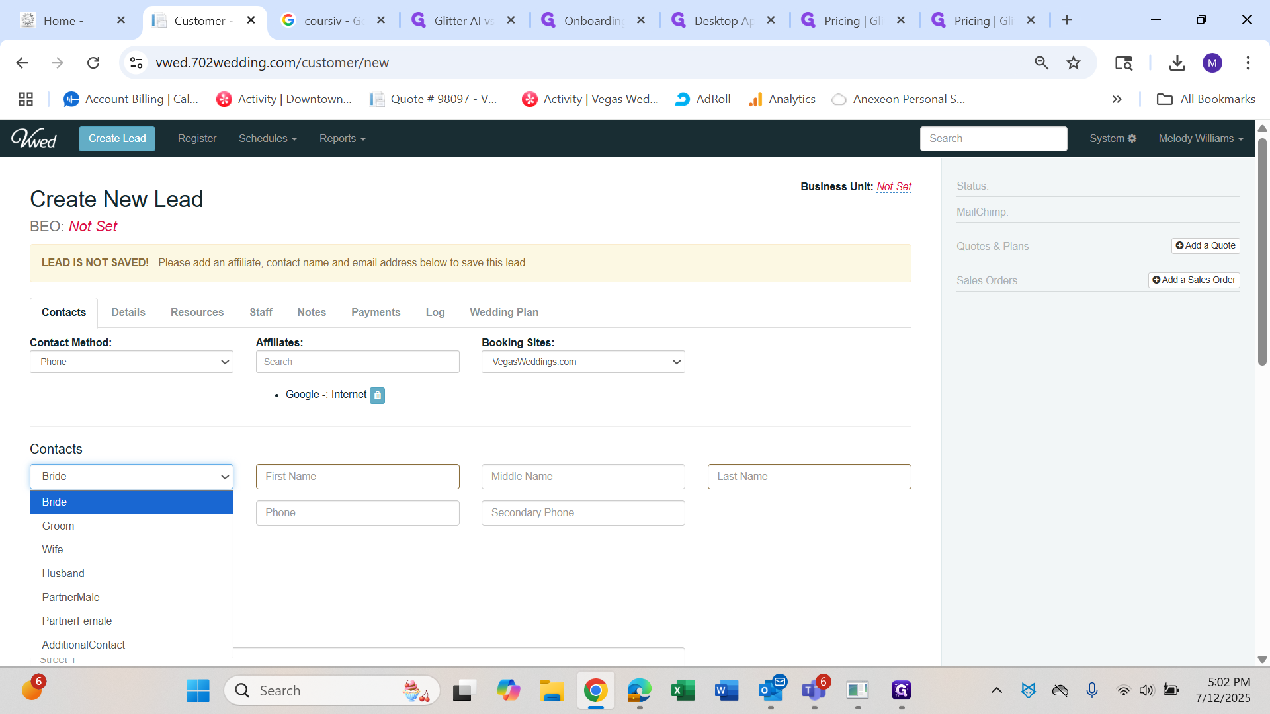1270x714 pixels.
Task: Expand the Contact Method Phone dropdown
Action: click(x=131, y=362)
